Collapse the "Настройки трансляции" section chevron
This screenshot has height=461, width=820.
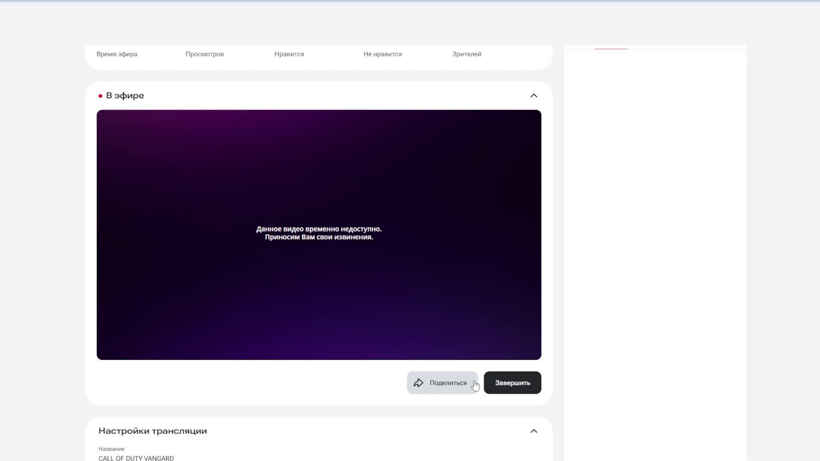point(533,431)
